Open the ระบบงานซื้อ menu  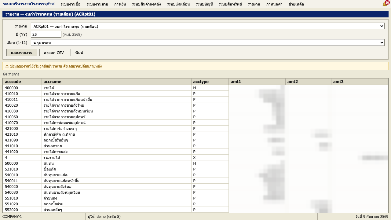click(71, 4)
